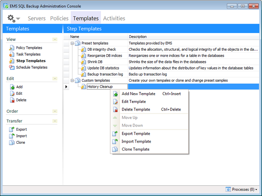The image size is (262, 196).
Task: Click the Step Templates lightning icon in sidebar
Action: click(x=11, y=61)
